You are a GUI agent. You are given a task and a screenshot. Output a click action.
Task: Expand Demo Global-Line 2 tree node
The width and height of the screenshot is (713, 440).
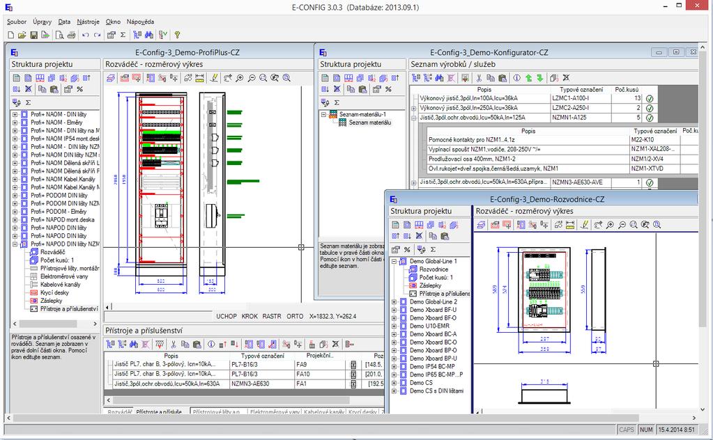point(394,302)
